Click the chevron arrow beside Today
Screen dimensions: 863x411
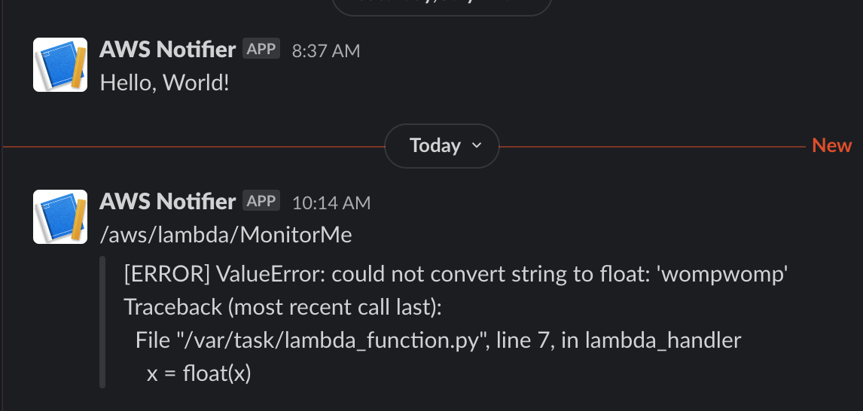click(476, 145)
